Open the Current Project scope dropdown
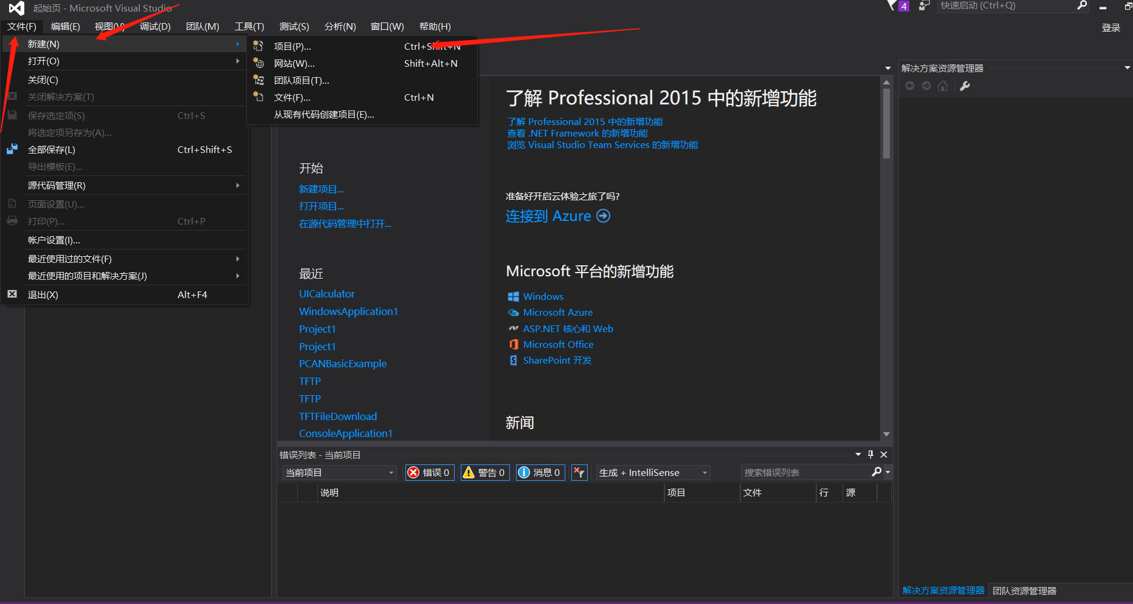This screenshot has height=604, width=1133. pyautogui.click(x=340, y=472)
